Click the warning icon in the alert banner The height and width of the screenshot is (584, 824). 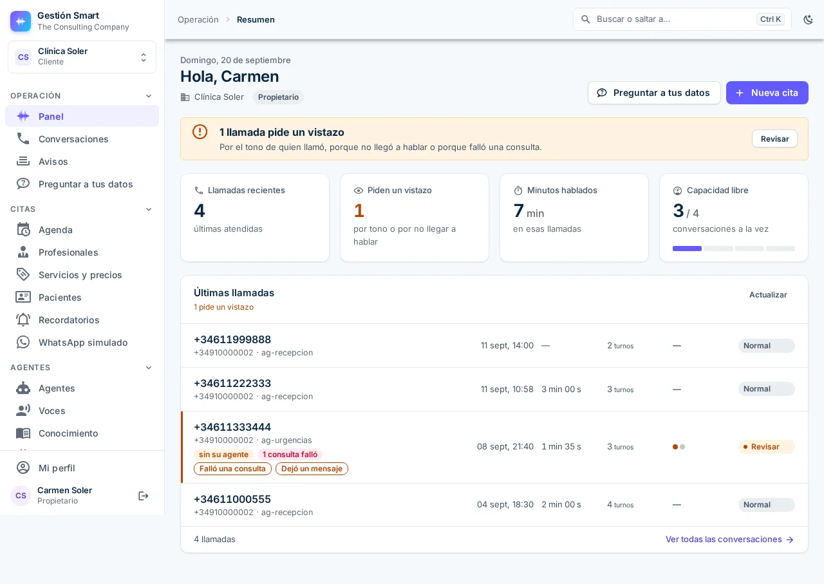coord(200,132)
